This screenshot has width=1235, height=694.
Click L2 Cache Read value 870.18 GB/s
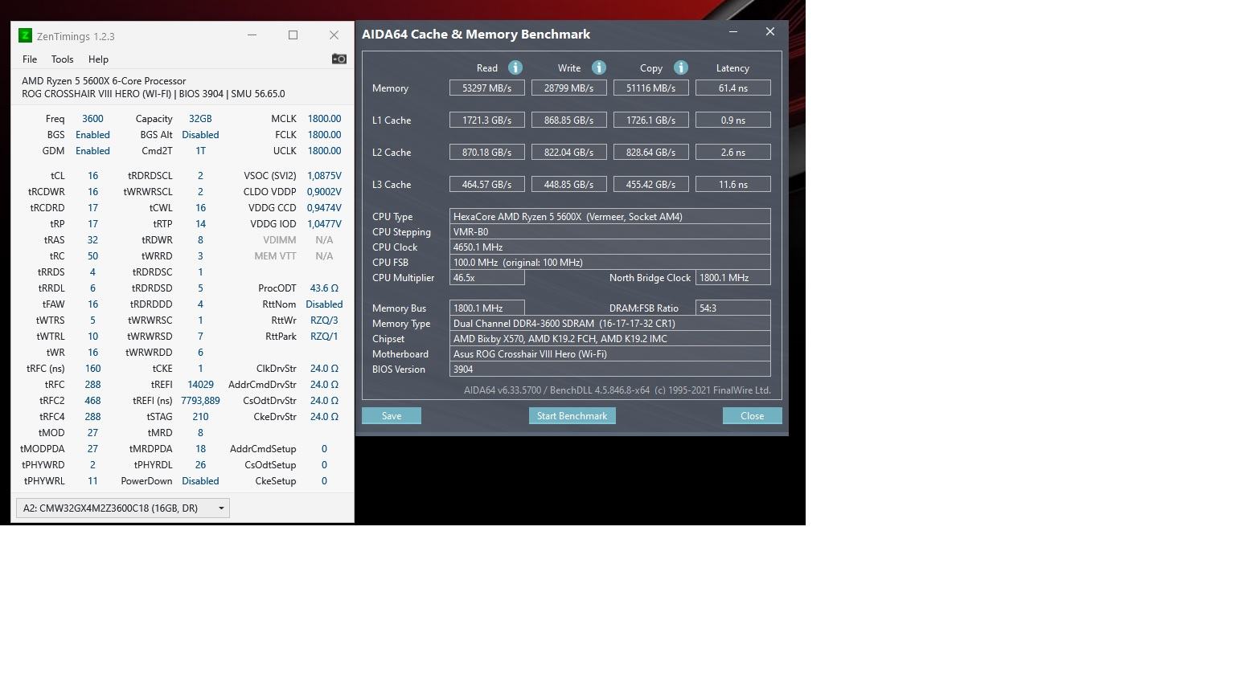pyautogui.click(x=487, y=152)
